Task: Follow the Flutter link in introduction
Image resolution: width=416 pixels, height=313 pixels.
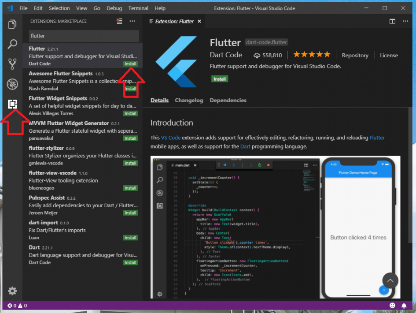Action: [x=377, y=138]
